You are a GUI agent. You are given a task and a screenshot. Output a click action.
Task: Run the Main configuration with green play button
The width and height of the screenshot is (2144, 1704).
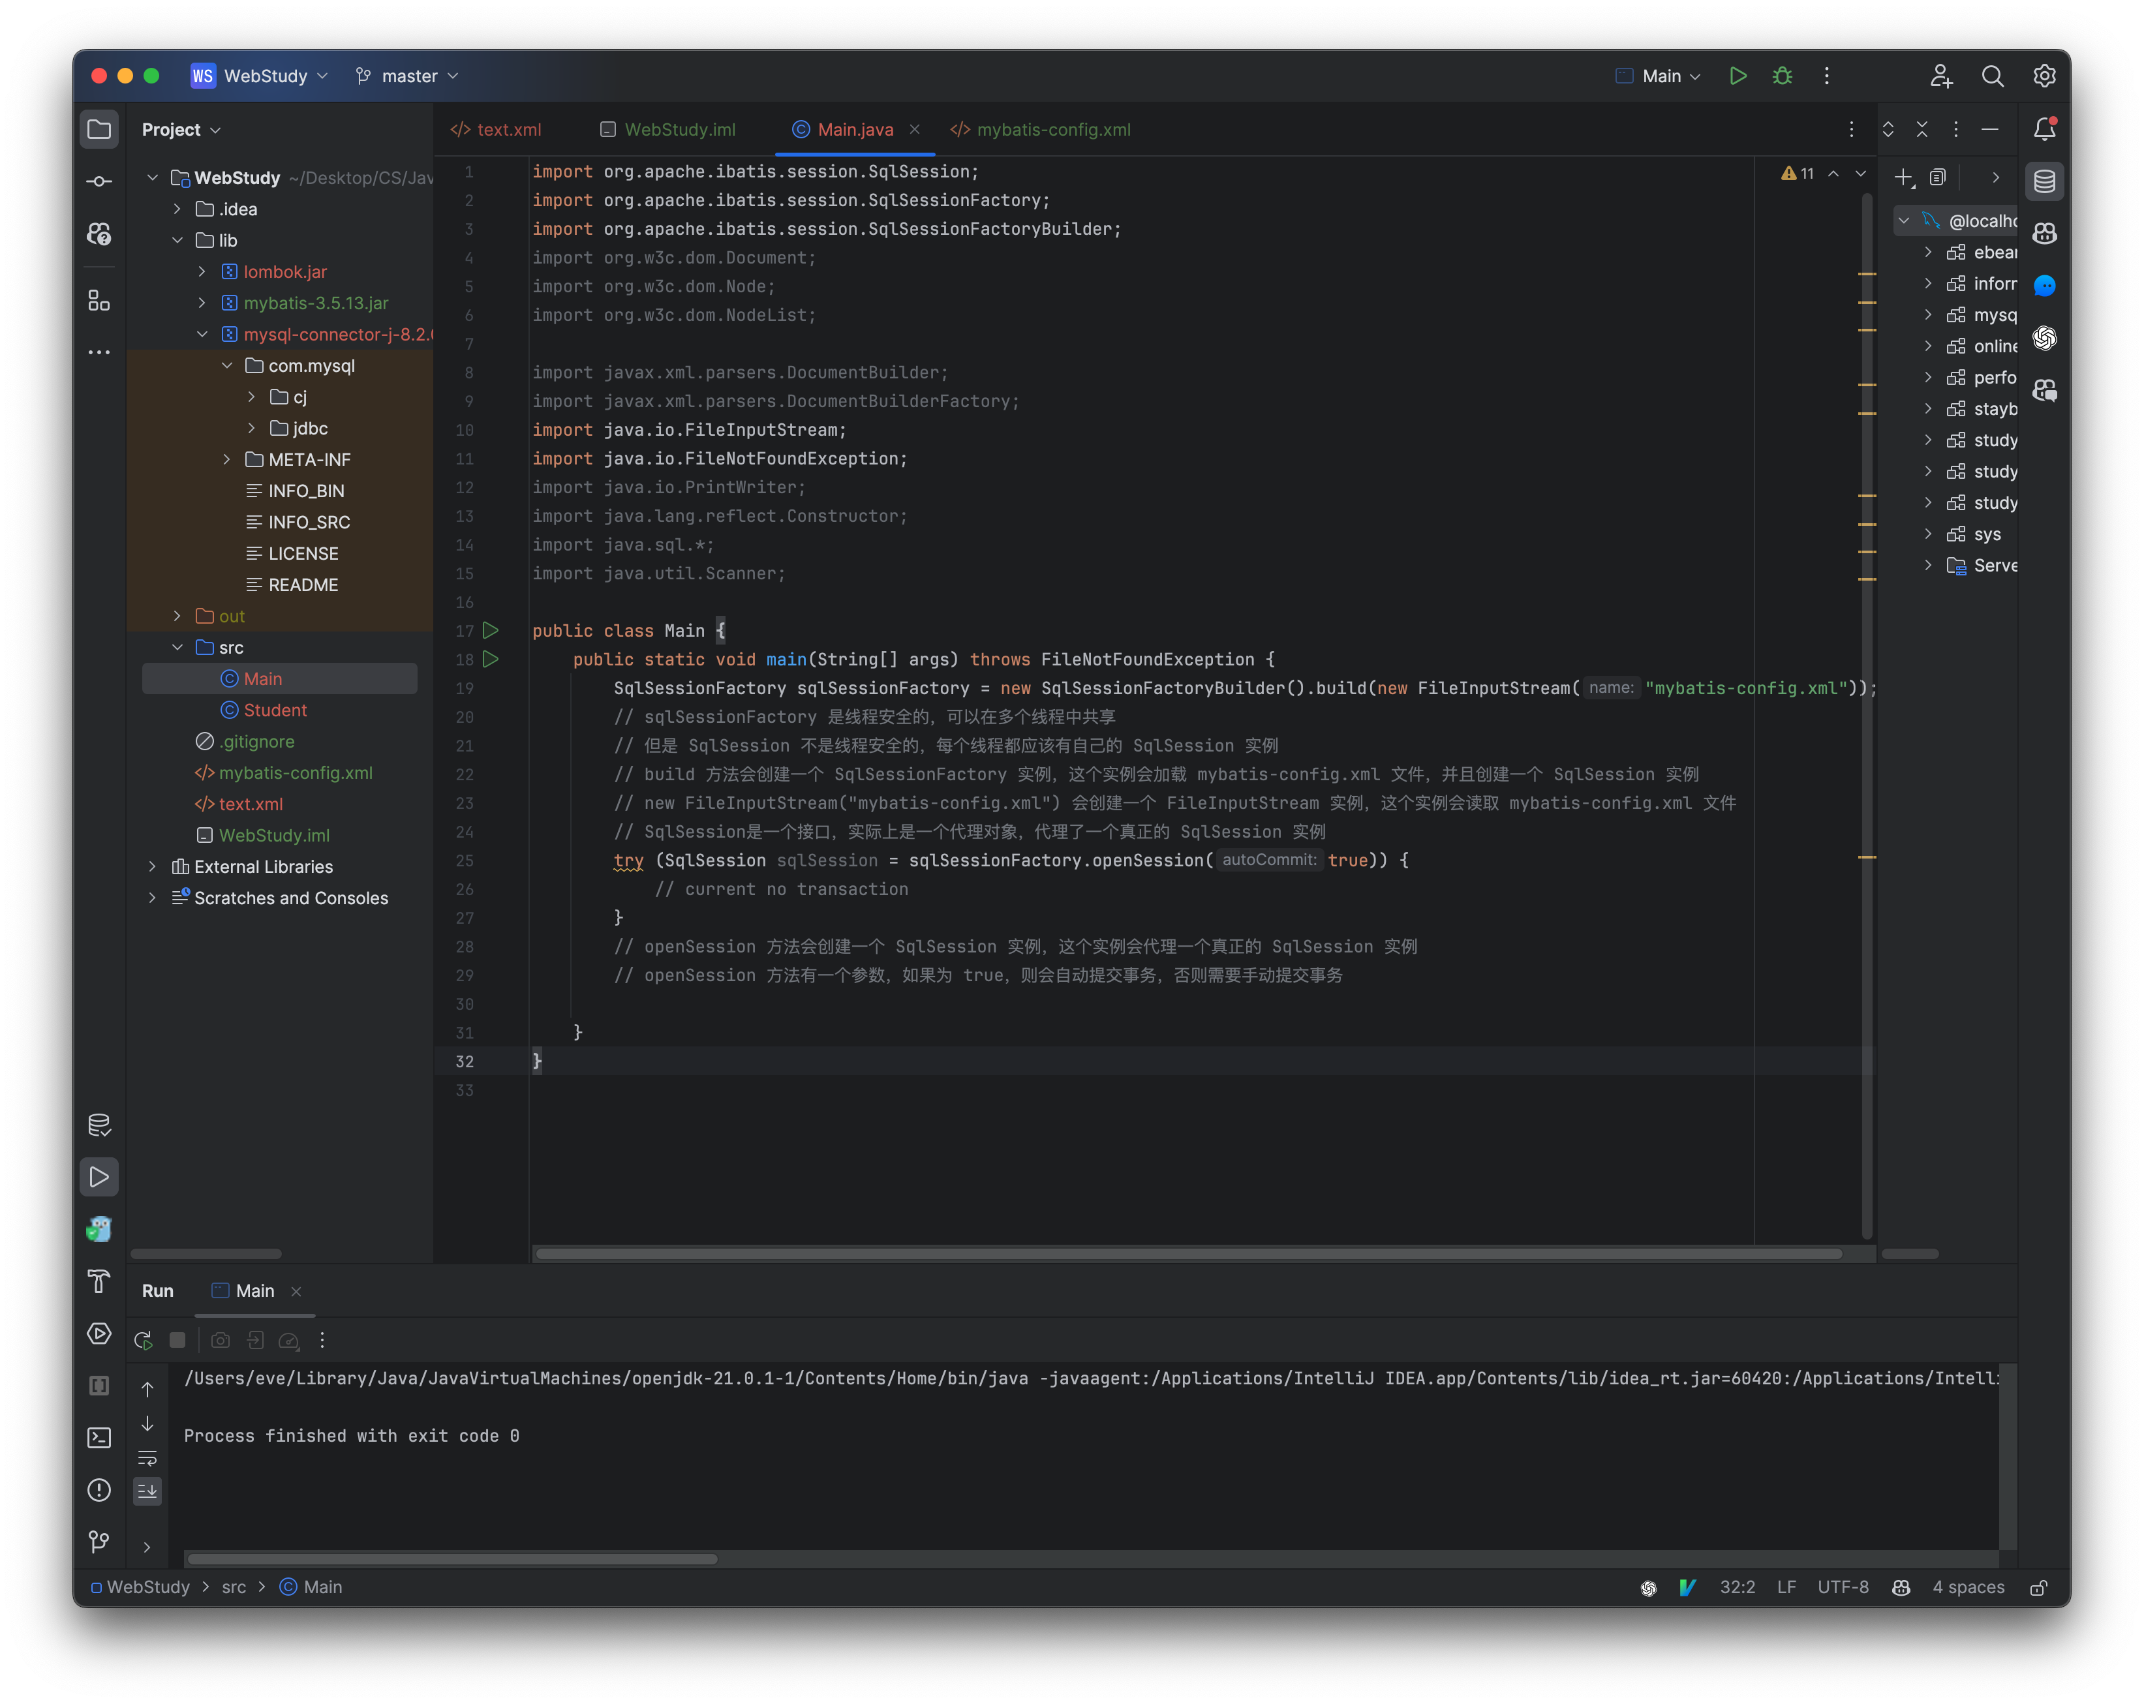coord(1738,76)
